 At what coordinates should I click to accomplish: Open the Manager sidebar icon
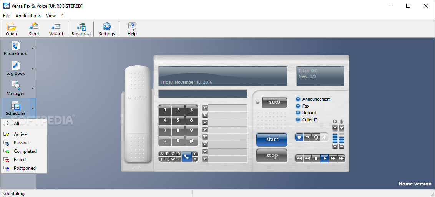(x=15, y=88)
